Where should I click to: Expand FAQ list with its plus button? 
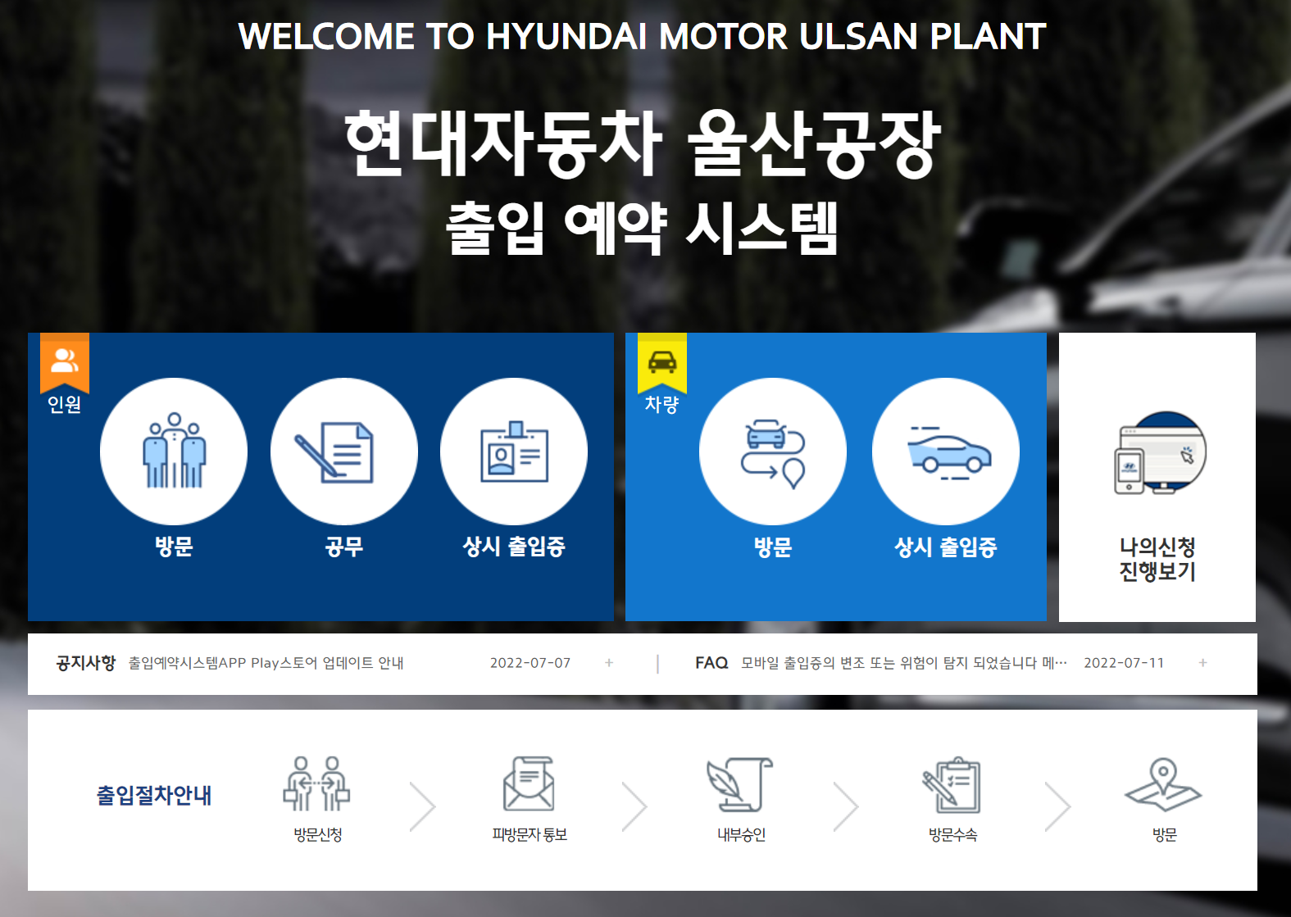pyautogui.click(x=1202, y=663)
